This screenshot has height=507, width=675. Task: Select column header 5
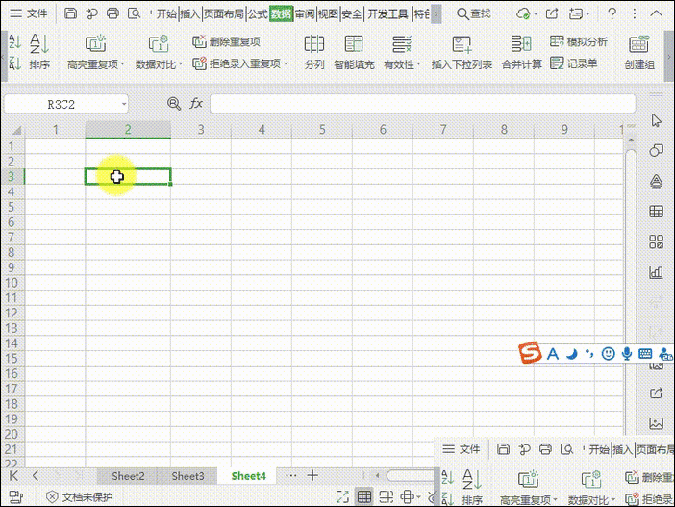click(x=322, y=130)
